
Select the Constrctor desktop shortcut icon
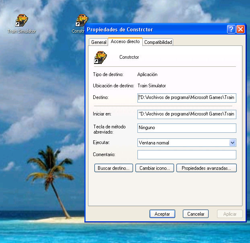(x=82, y=21)
